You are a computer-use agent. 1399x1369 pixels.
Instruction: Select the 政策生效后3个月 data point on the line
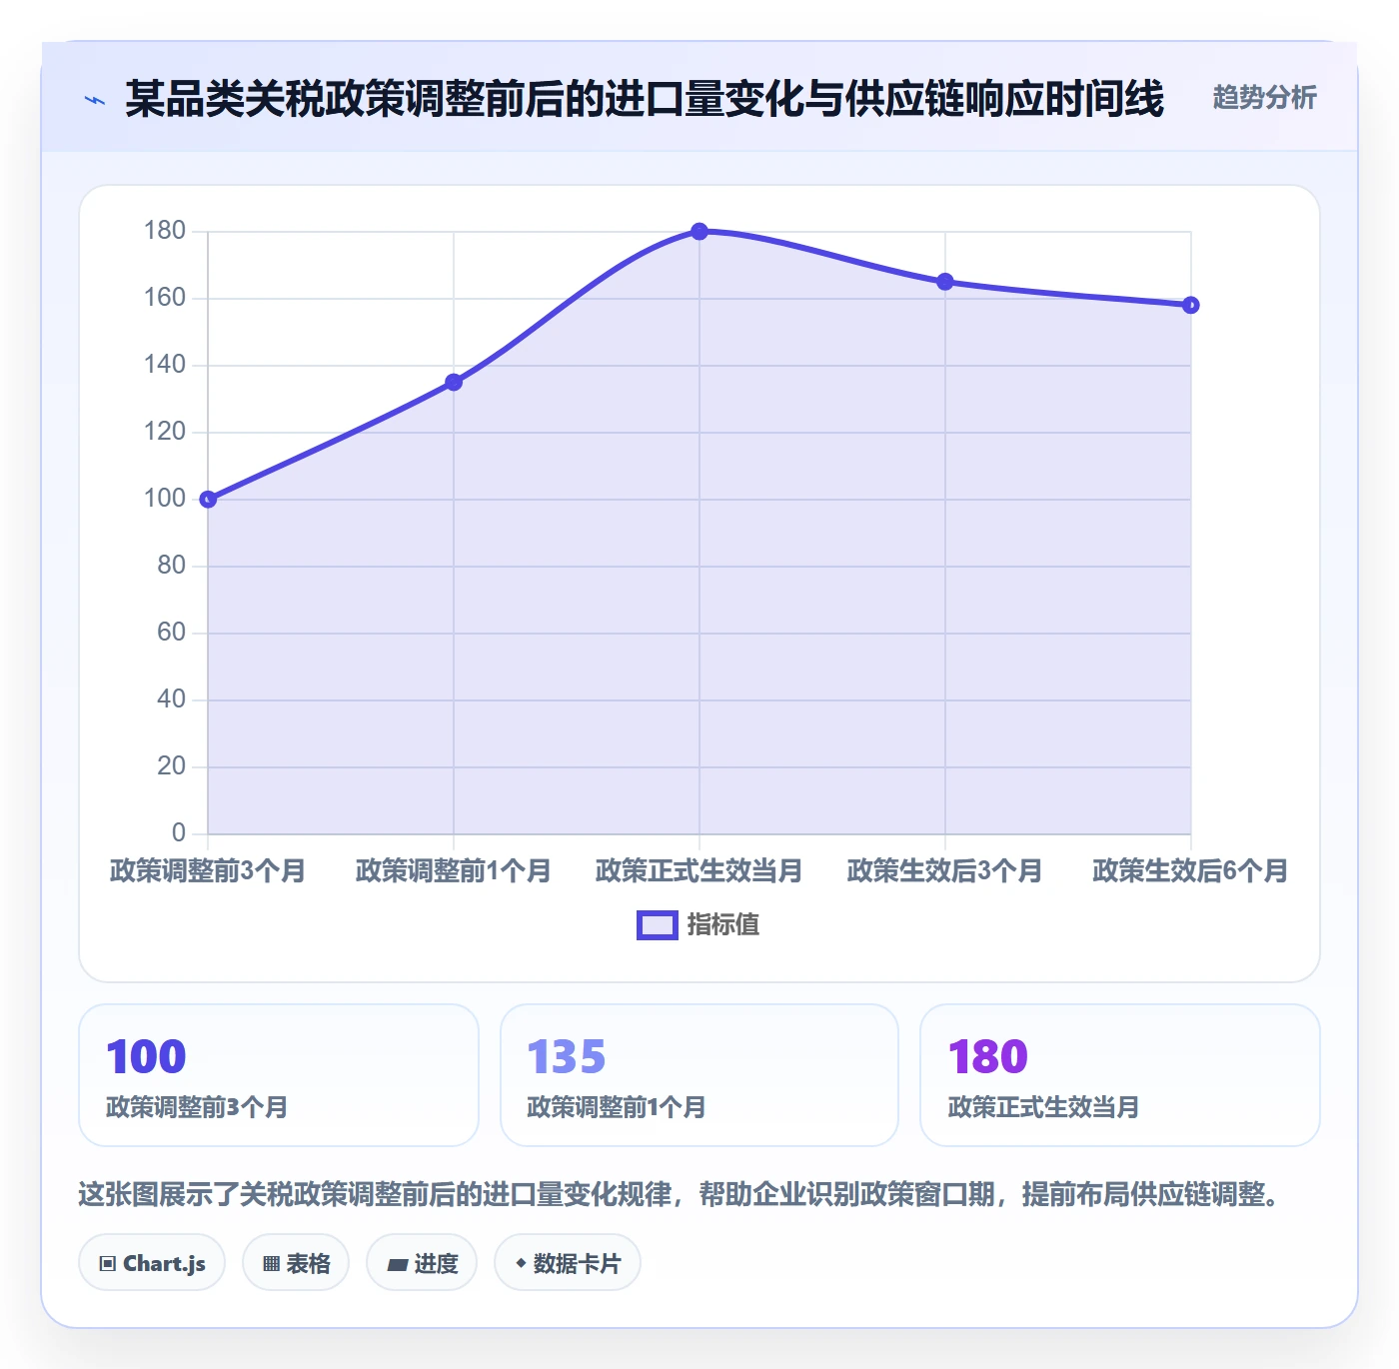945,282
